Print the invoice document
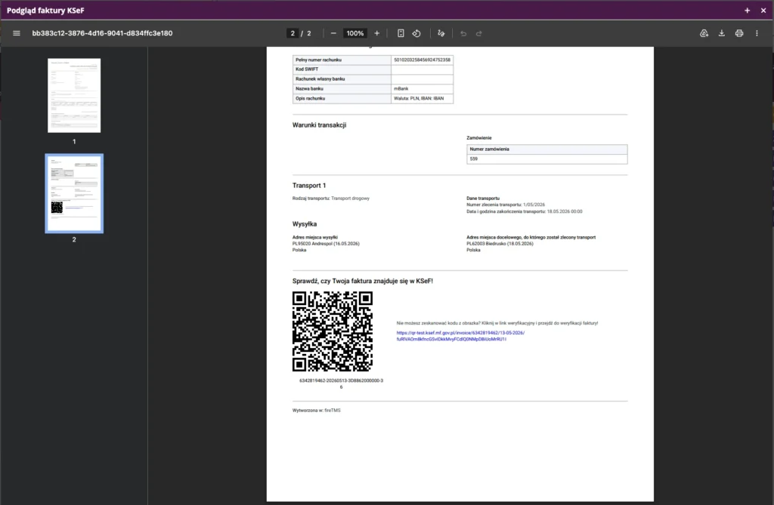The width and height of the screenshot is (774, 505). pos(739,33)
